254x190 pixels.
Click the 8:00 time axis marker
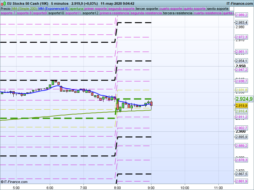(117, 187)
